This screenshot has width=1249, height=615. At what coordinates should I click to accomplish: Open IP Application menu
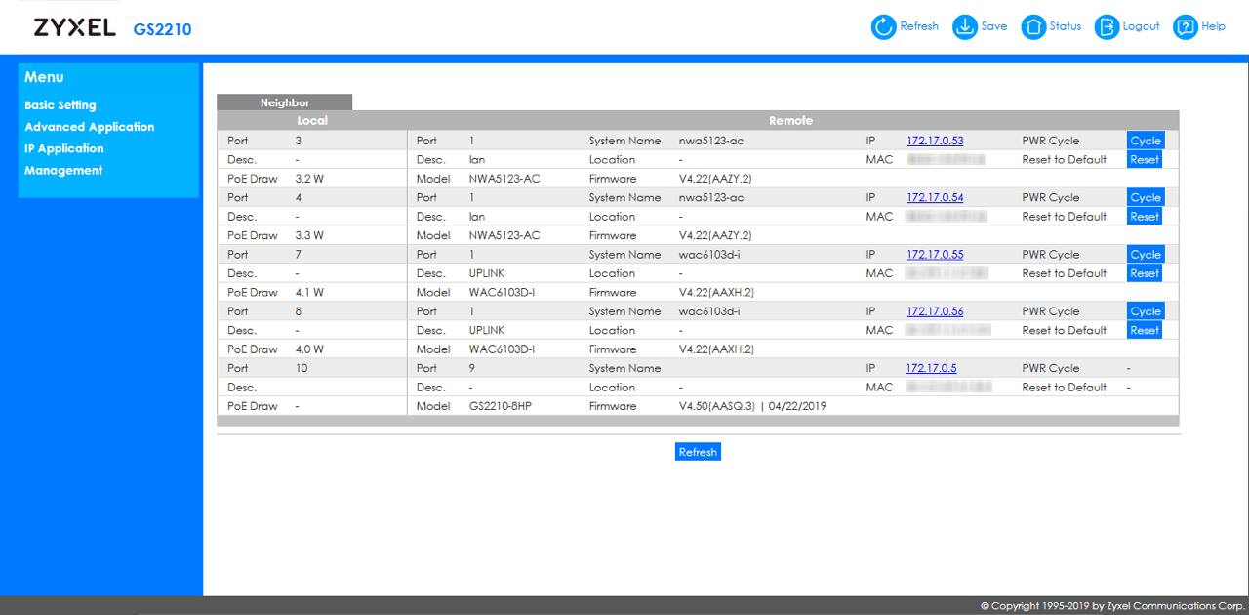point(63,148)
